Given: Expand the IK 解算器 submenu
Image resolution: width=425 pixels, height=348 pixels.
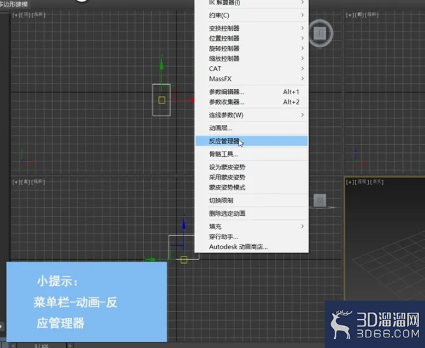Looking at the screenshot, I should click(251, 3).
